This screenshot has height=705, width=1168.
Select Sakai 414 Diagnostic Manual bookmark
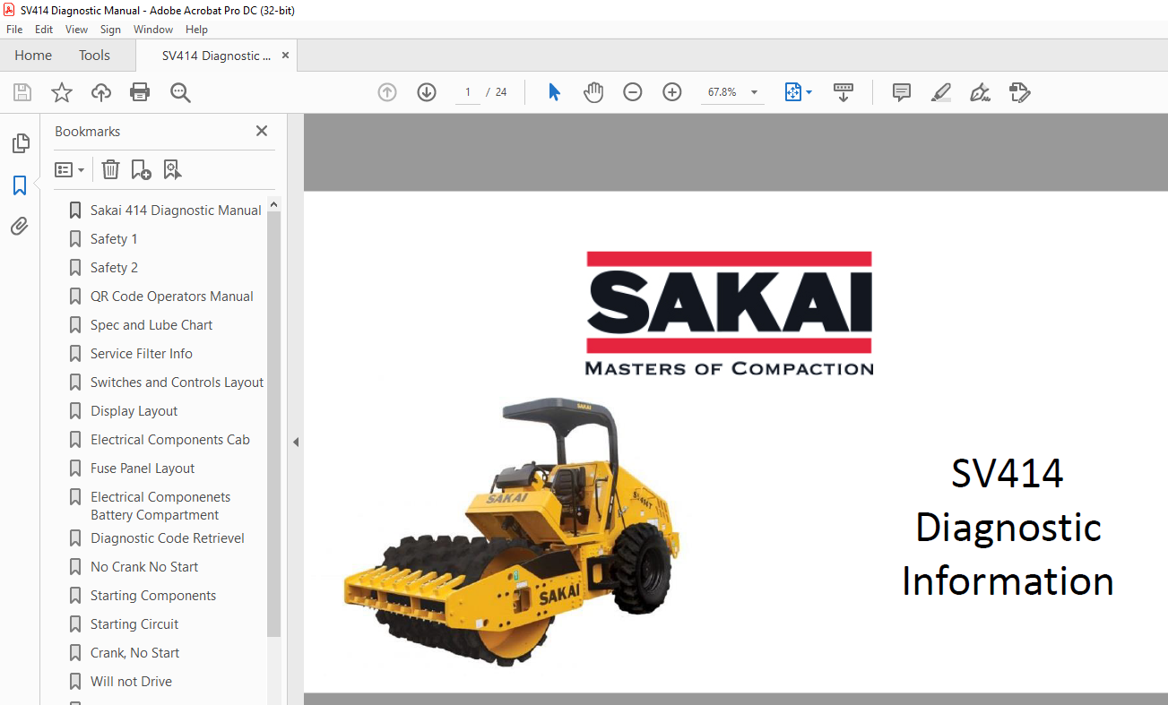176,211
